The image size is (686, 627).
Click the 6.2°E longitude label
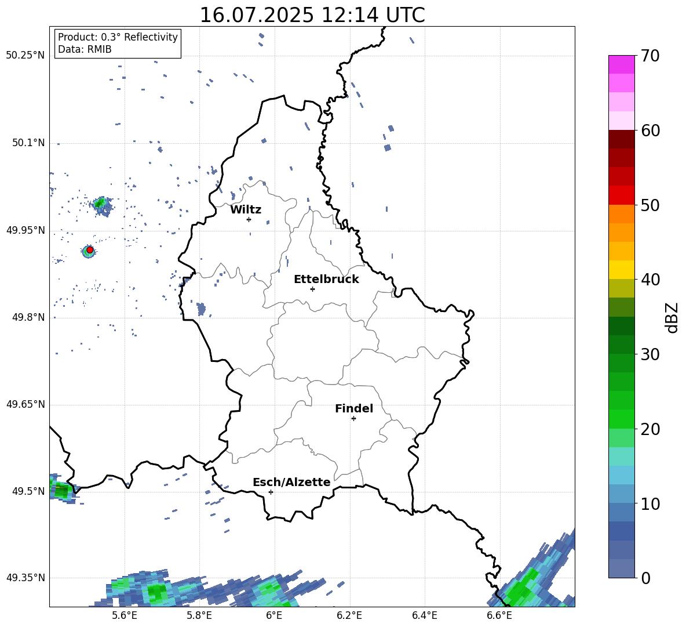click(349, 616)
